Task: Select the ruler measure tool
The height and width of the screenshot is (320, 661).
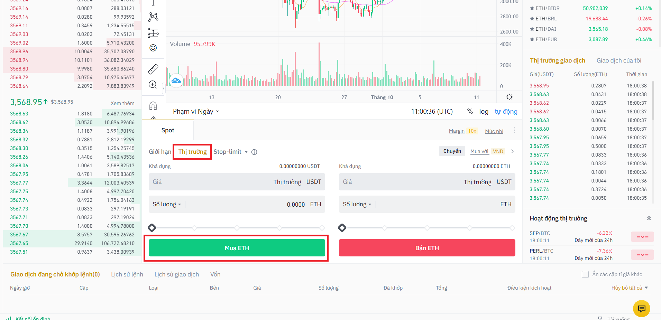Action: pyautogui.click(x=153, y=69)
